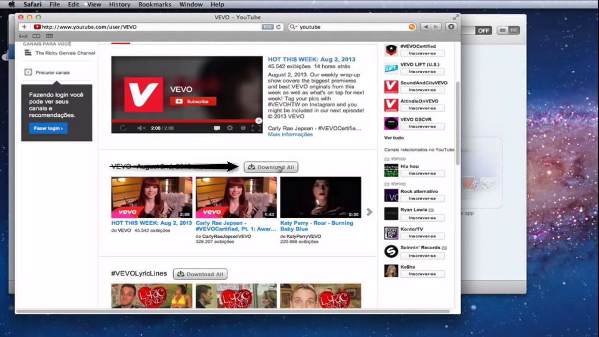Open HOT THIS WEEK thumbnail with 2:06 duration
The height and width of the screenshot is (337, 599).
(x=152, y=197)
